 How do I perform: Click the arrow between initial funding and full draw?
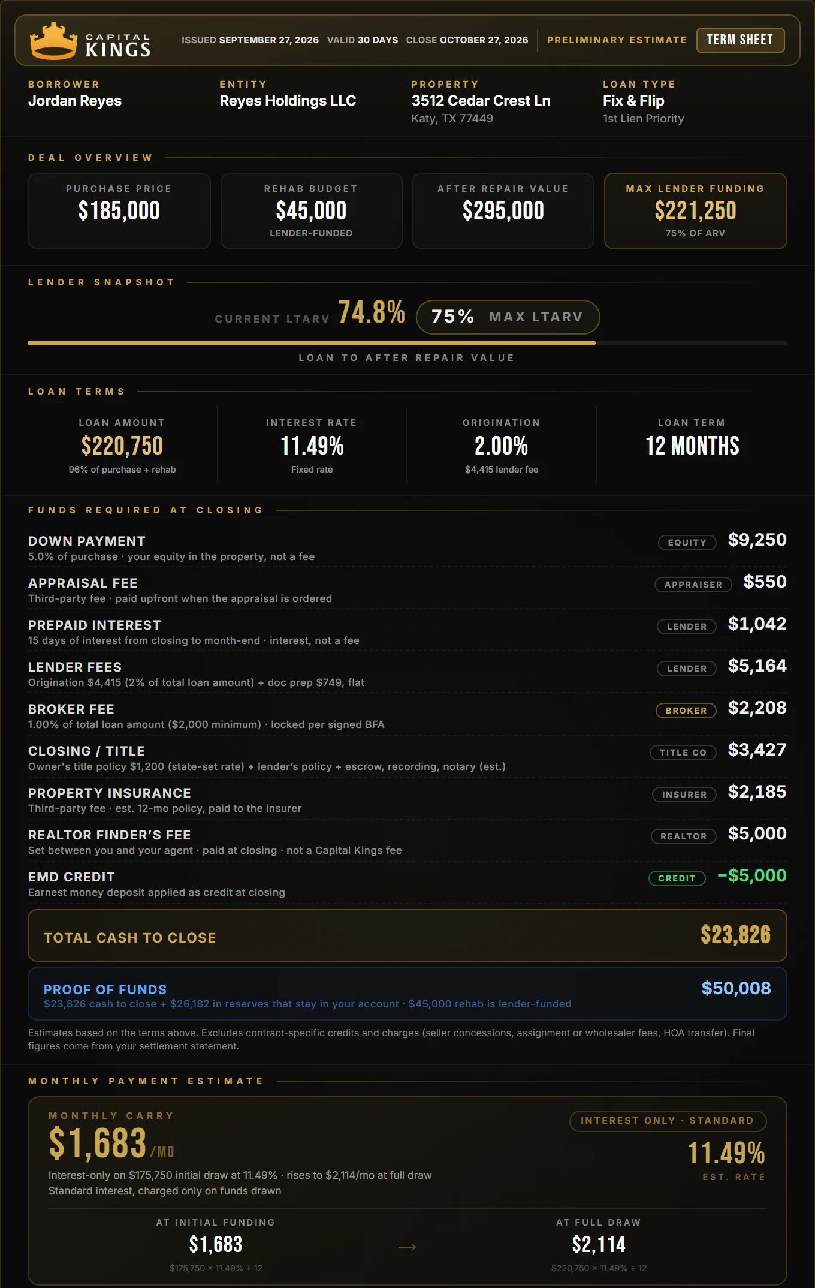(x=407, y=1247)
